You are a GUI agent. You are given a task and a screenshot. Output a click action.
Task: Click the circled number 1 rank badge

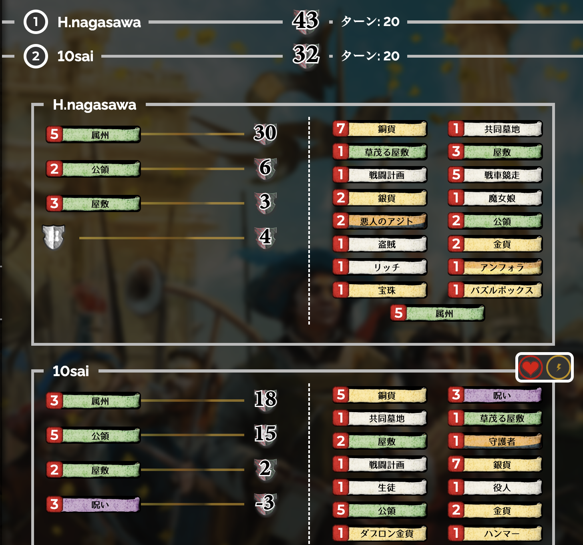pos(36,22)
